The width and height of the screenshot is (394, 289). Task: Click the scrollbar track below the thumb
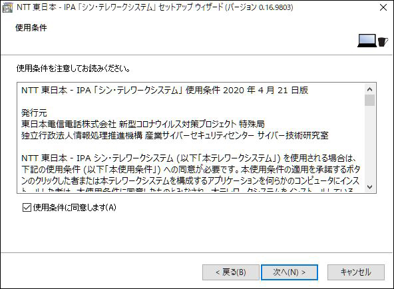369,144
